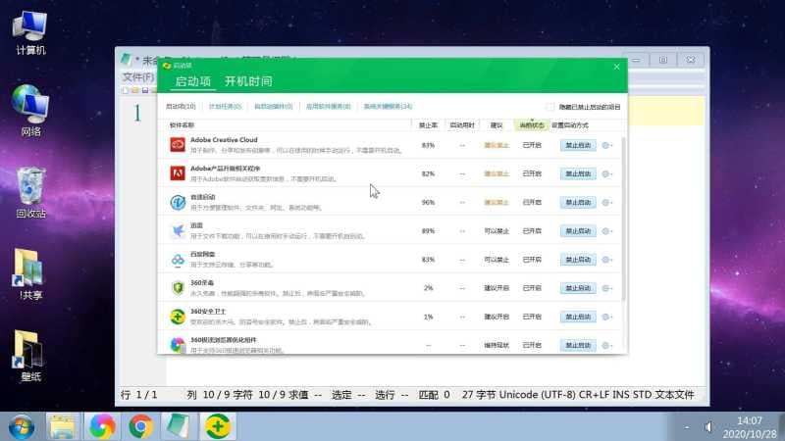Viewport: 785px width, 441px height.
Task: Launch 360 browser from the taskbar
Action: (x=102, y=427)
